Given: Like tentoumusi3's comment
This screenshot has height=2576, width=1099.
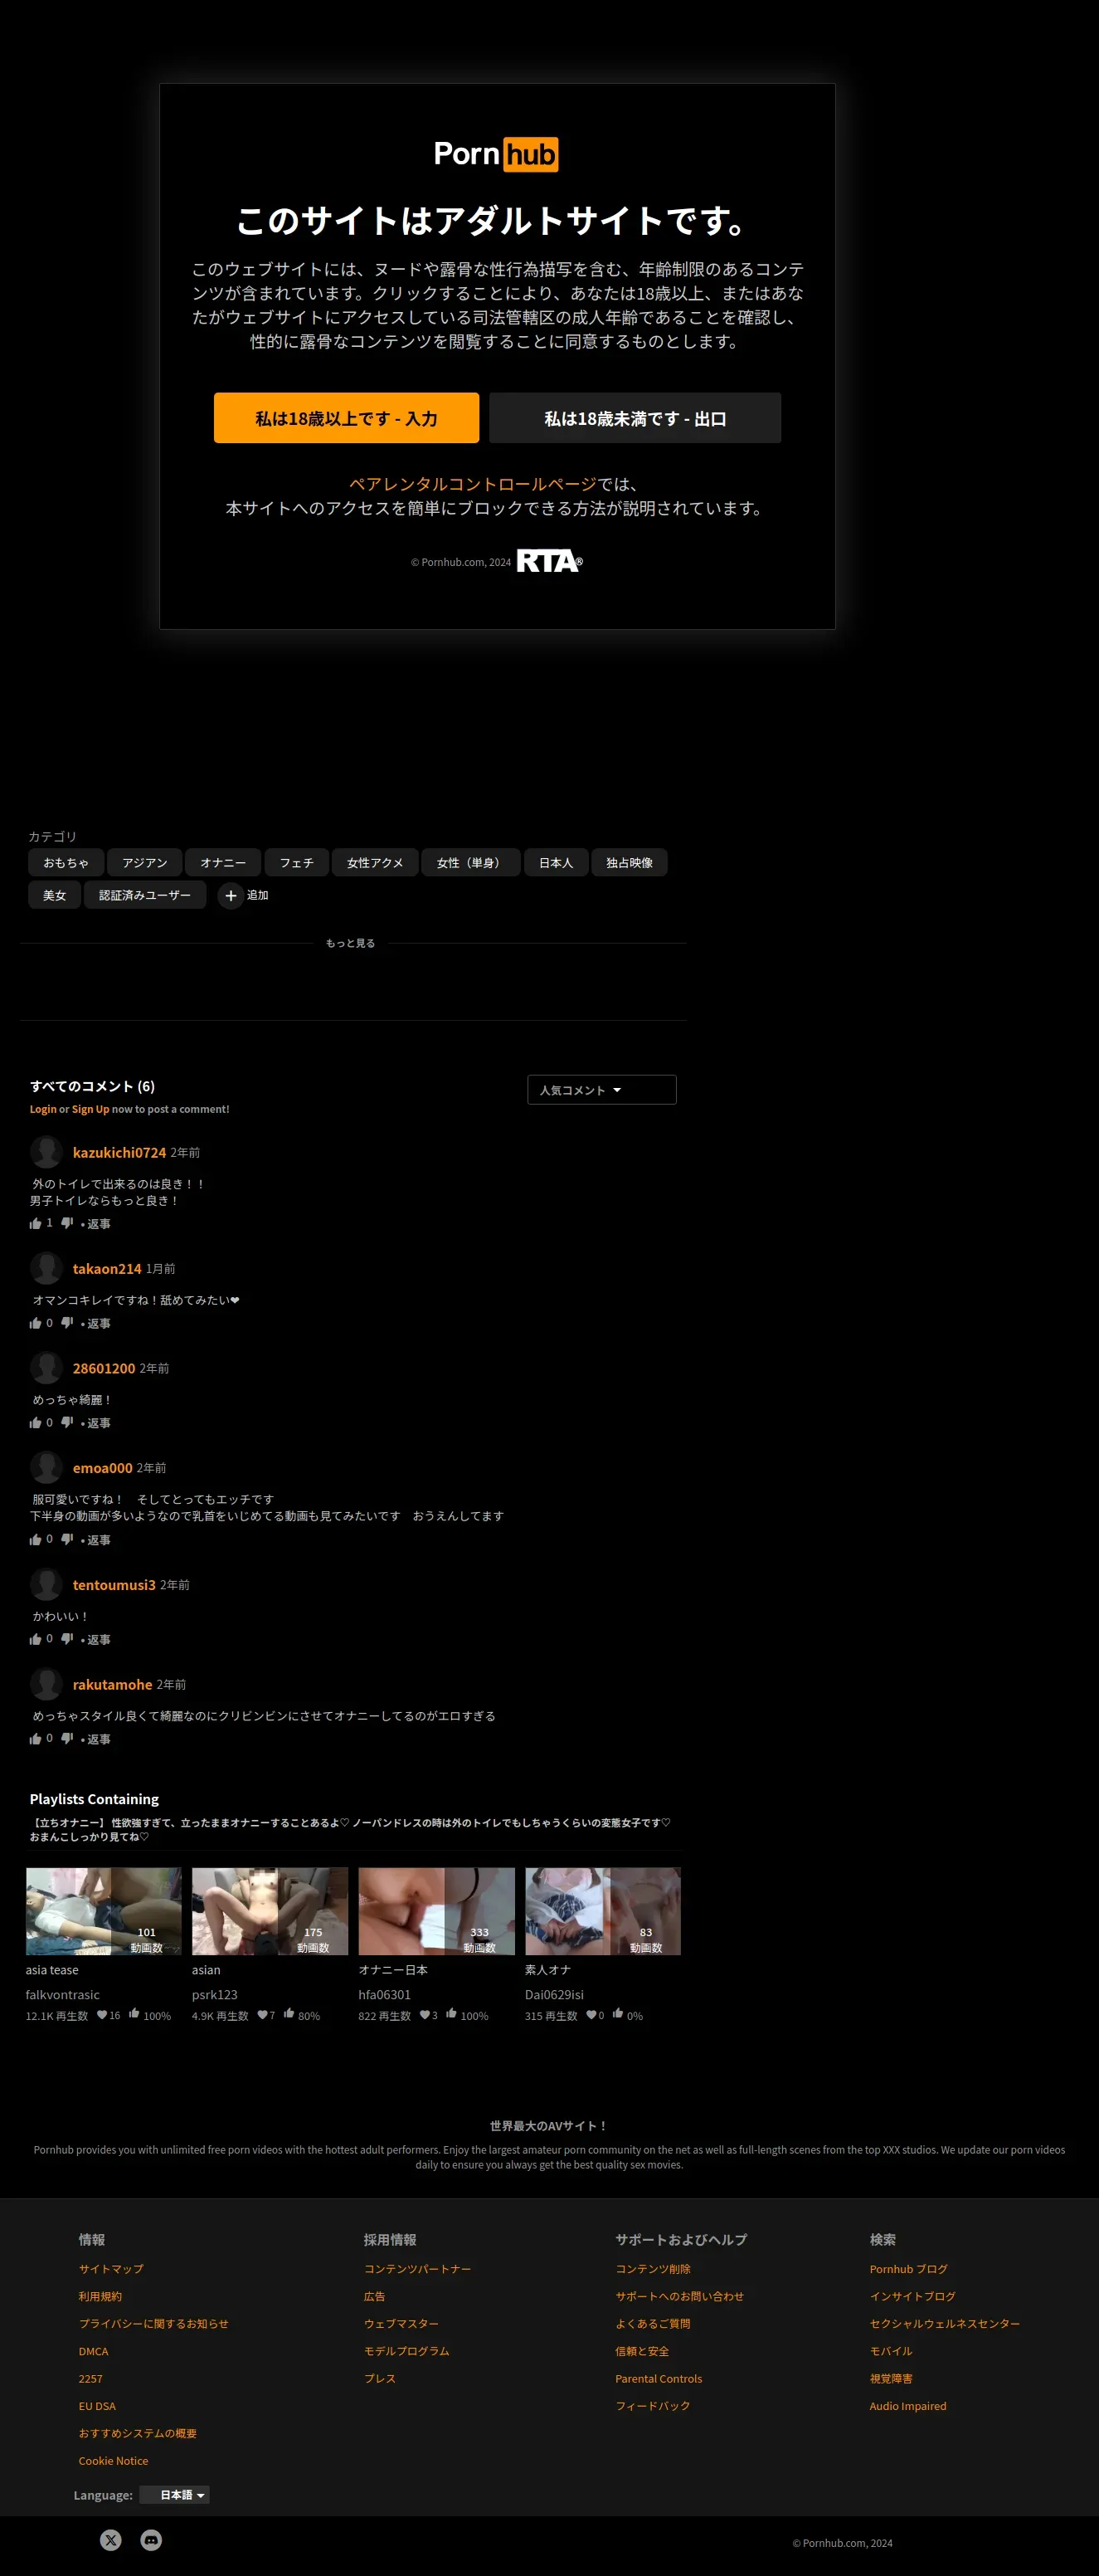Looking at the screenshot, I should point(36,1639).
